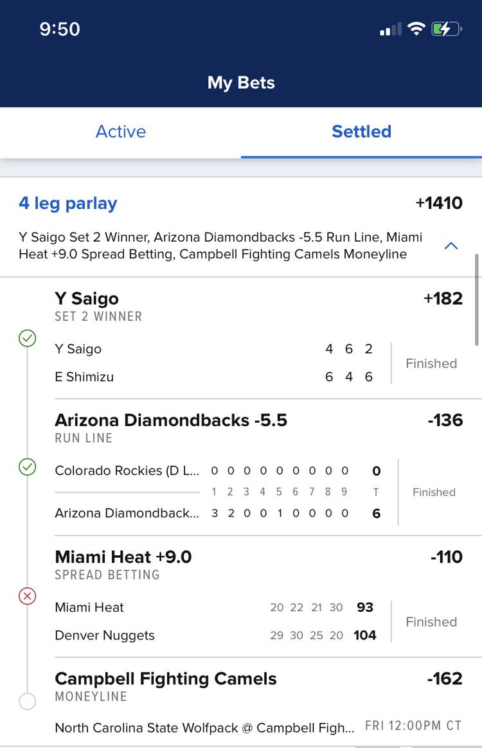Tap the cellular signal bars icon

[390, 30]
